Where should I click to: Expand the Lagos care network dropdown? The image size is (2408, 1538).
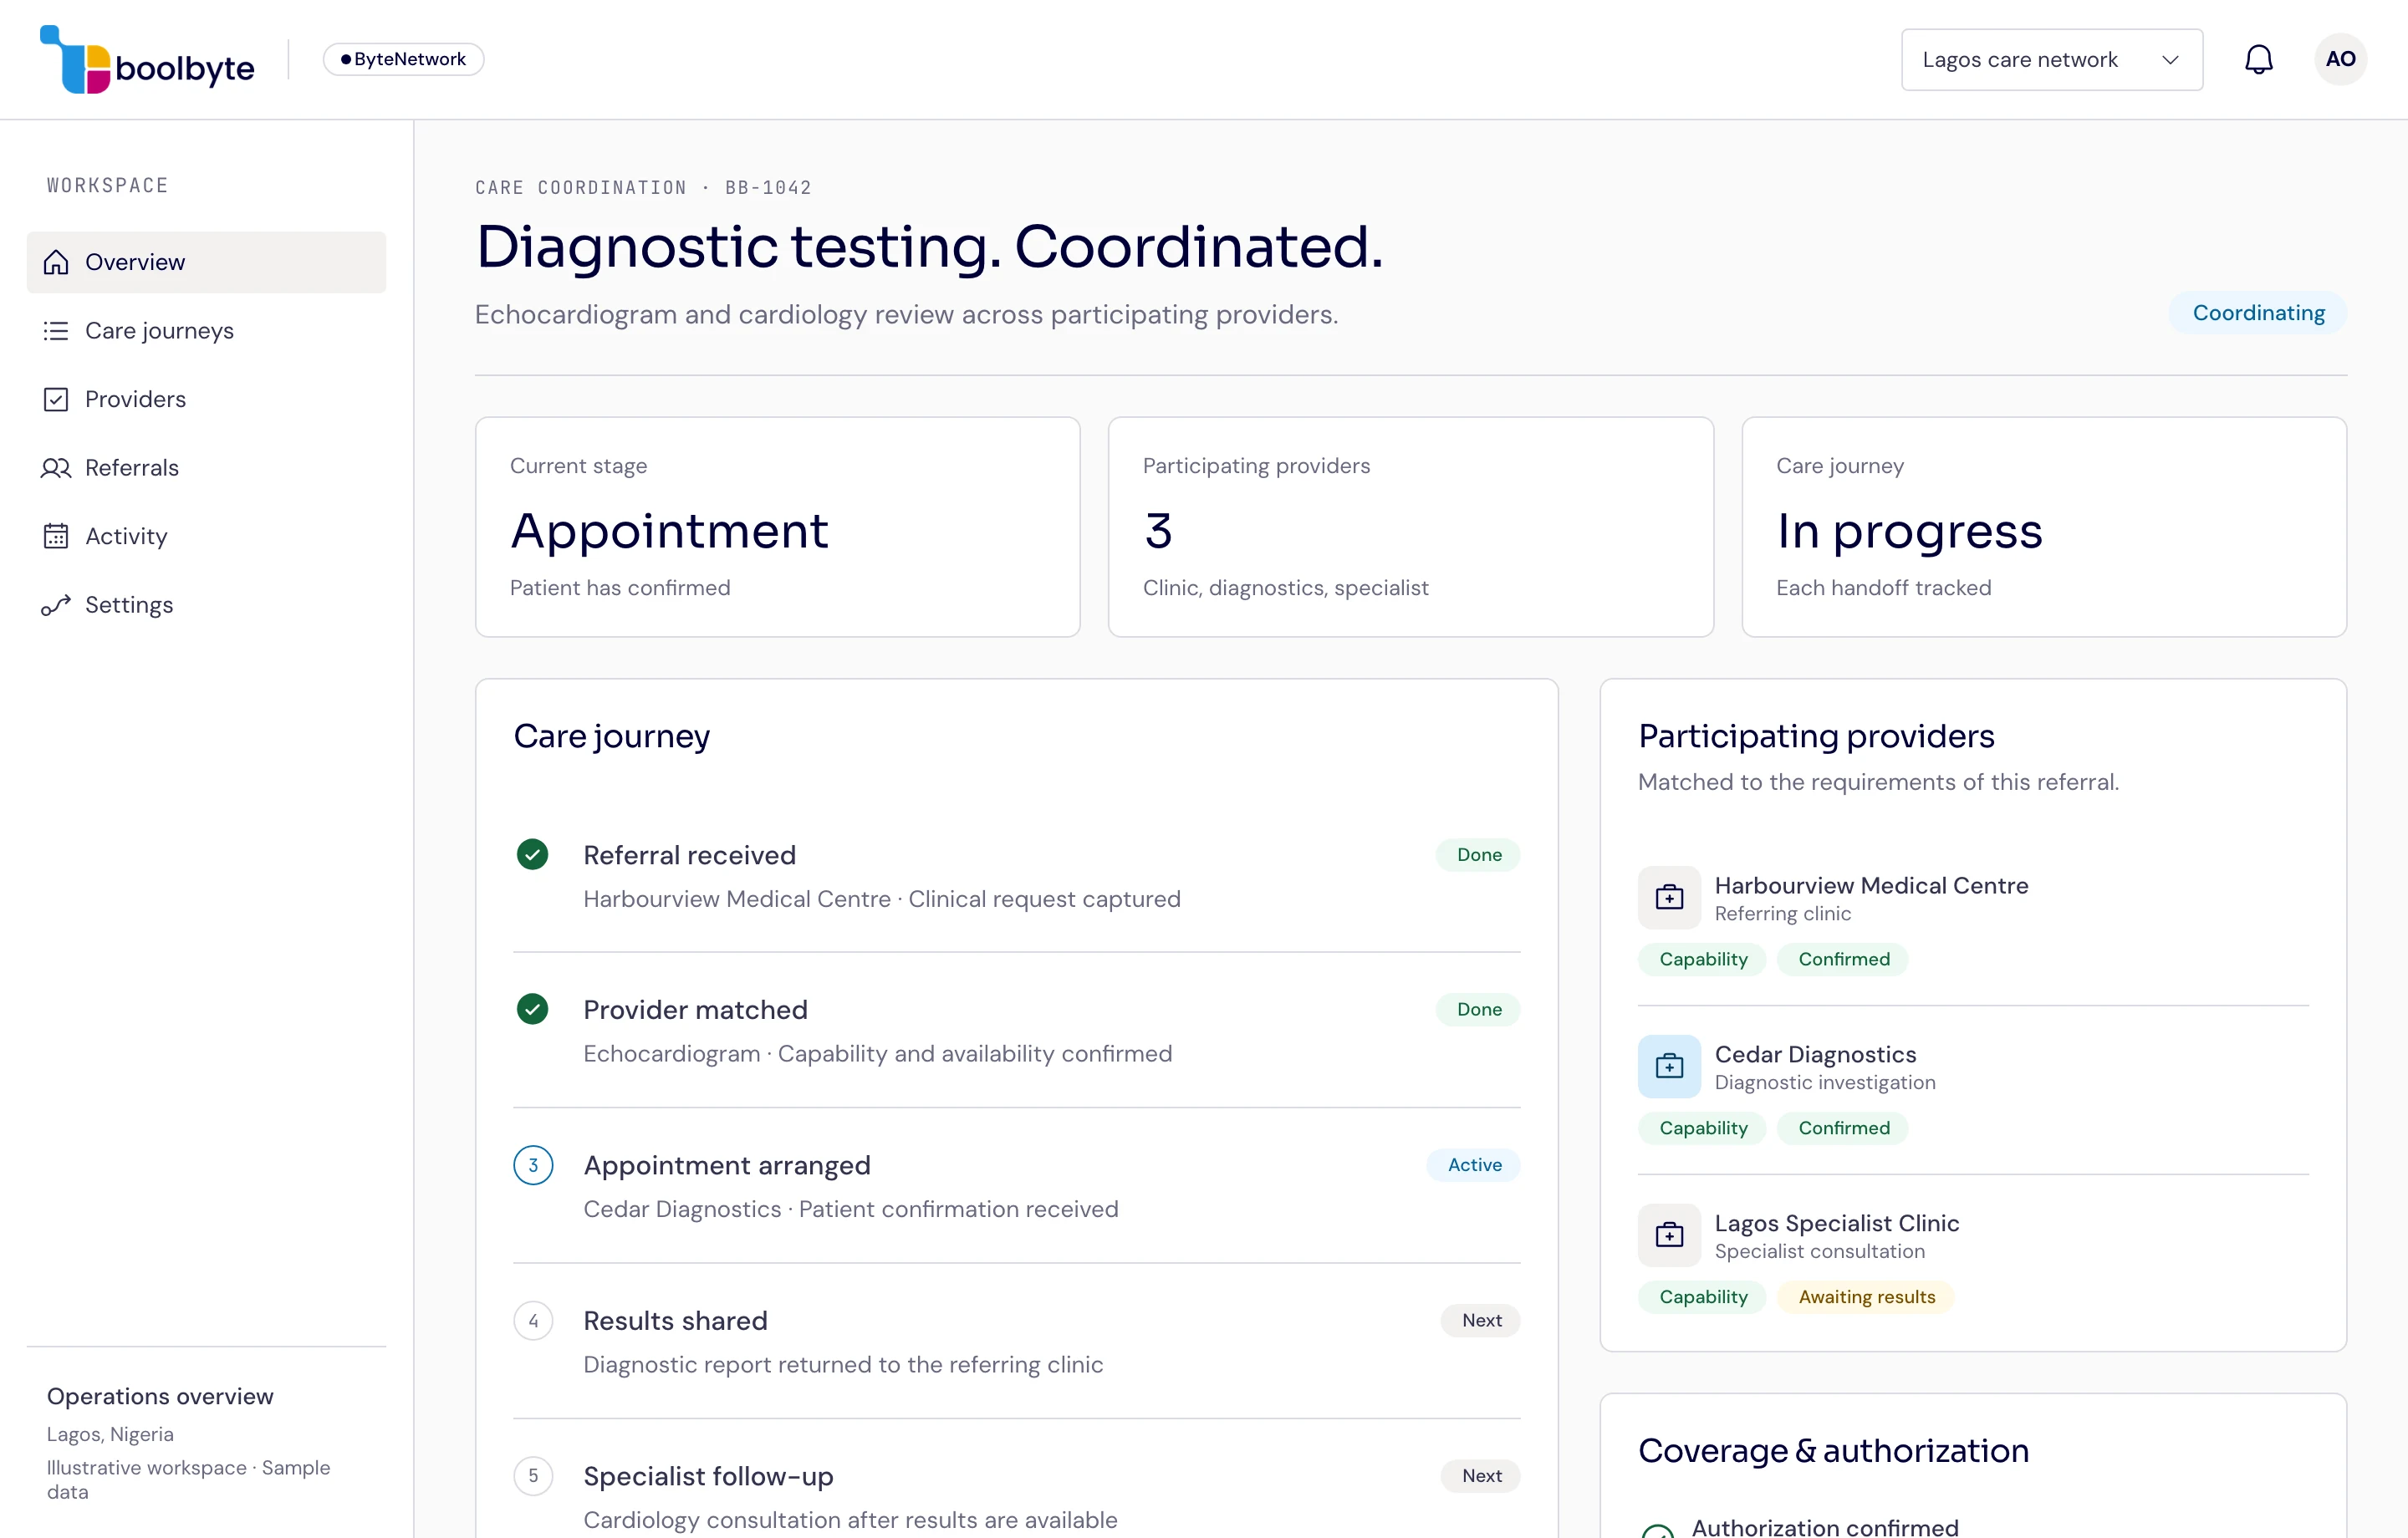click(2051, 60)
